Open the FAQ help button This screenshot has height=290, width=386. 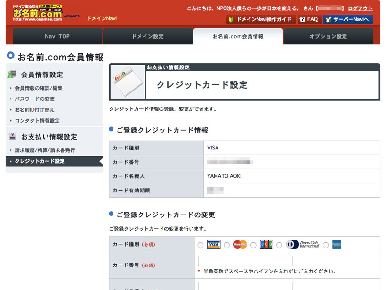pos(309,20)
